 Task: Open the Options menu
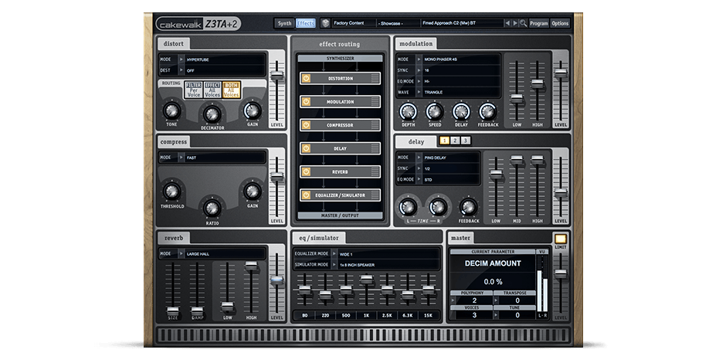(x=560, y=23)
